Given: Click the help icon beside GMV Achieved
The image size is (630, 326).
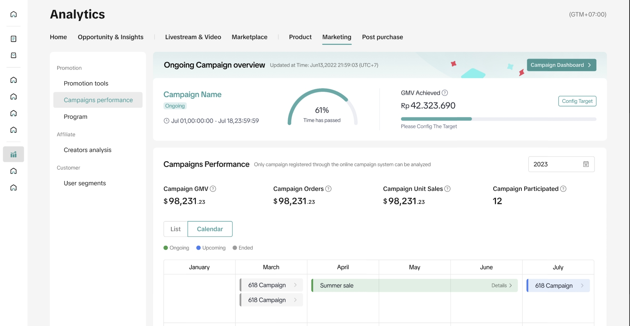Looking at the screenshot, I should [445, 93].
